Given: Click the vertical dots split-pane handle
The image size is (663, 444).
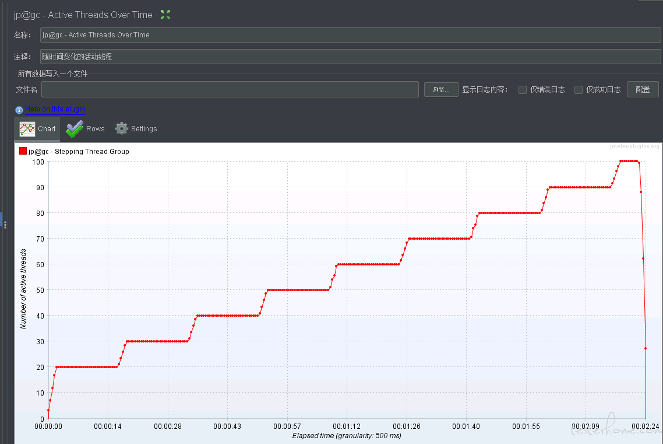Looking at the screenshot, I should 5,225.
